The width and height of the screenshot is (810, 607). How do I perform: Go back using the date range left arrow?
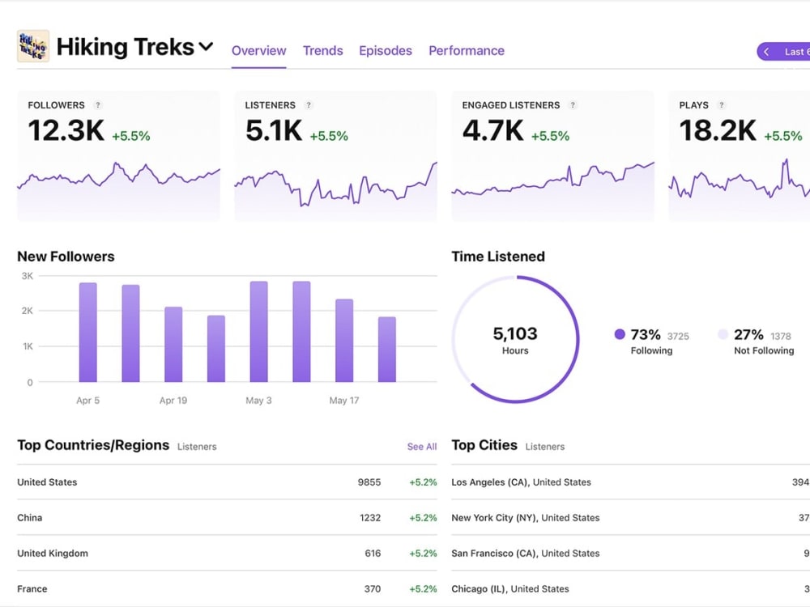766,52
